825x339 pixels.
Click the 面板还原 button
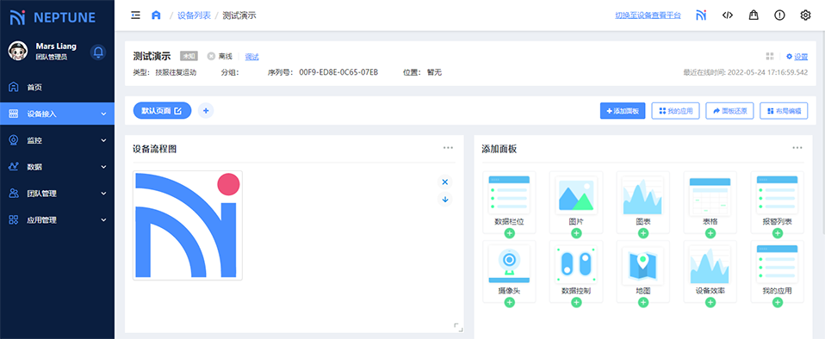pos(729,111)
